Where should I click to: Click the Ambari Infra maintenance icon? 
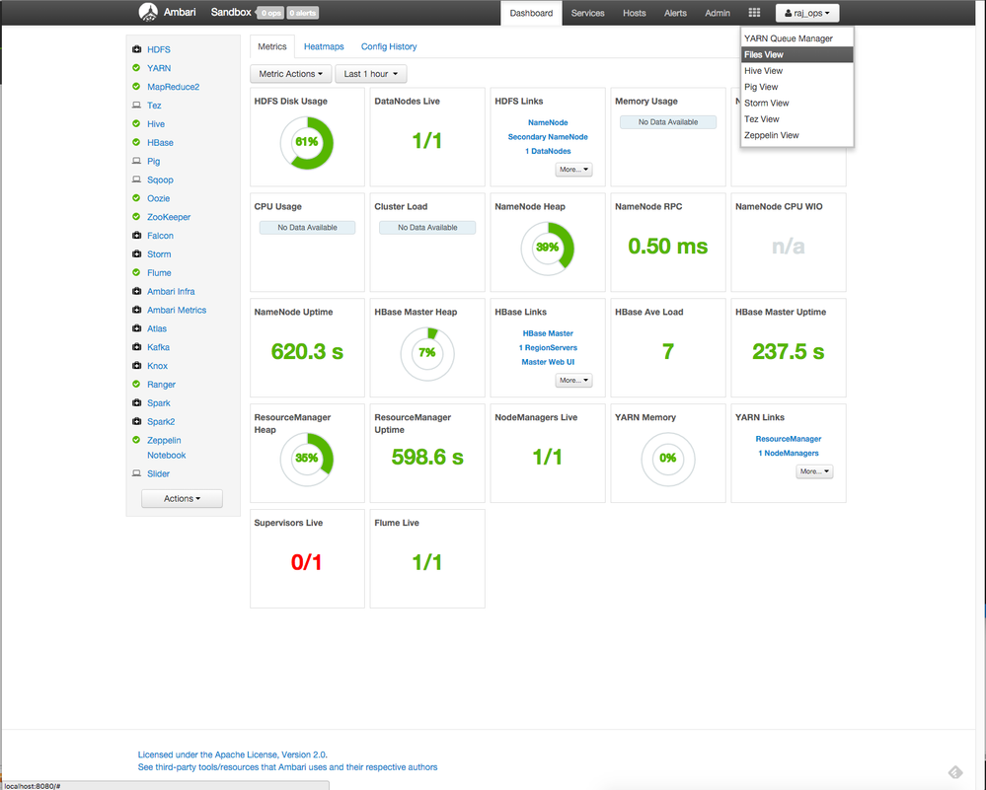[x=136, y=291]
